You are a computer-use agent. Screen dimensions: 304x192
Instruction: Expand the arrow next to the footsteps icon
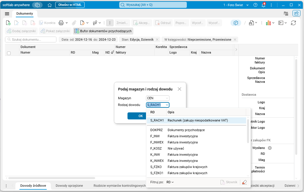pyautogui.click(x=100, y=23)
